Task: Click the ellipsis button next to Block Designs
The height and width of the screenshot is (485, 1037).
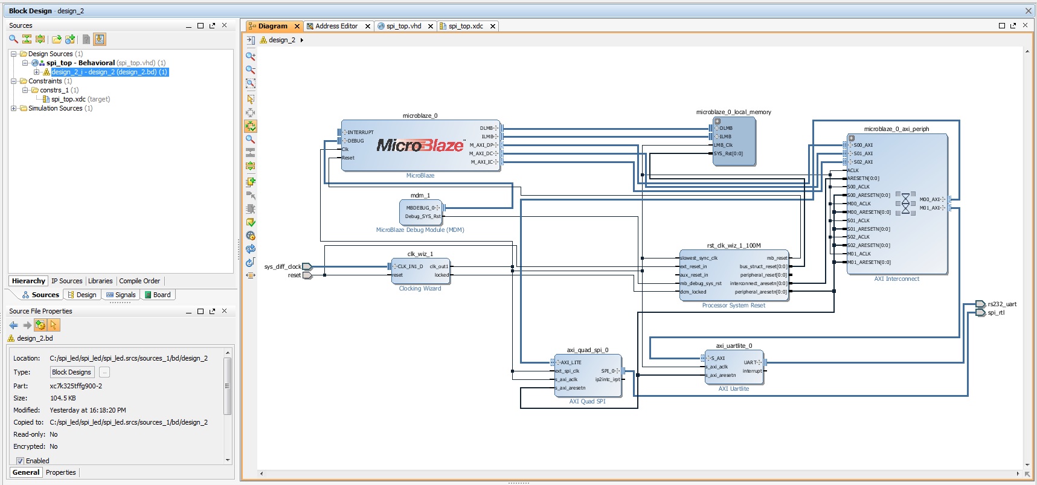Action: click(x=104, y=372)
